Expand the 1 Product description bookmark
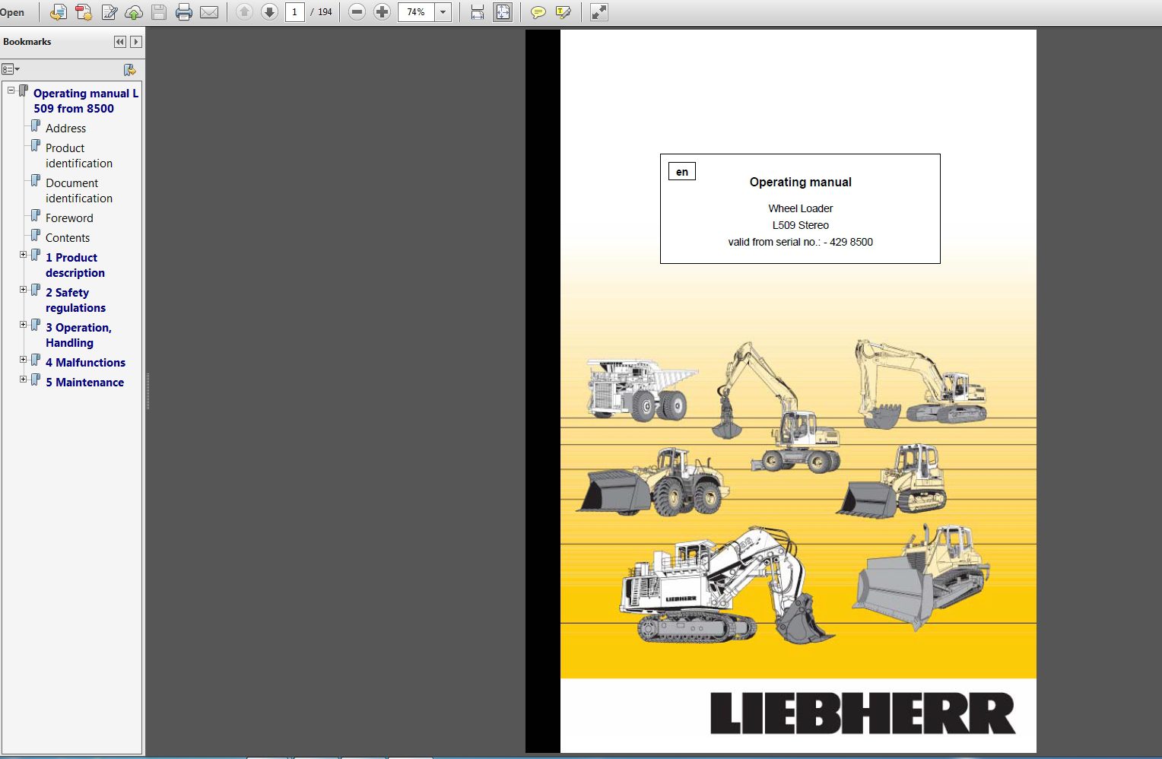The height and width of the screenshot is (759, 1162). coord(24,255)
